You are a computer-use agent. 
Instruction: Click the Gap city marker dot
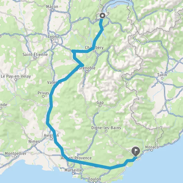point(100,106)
